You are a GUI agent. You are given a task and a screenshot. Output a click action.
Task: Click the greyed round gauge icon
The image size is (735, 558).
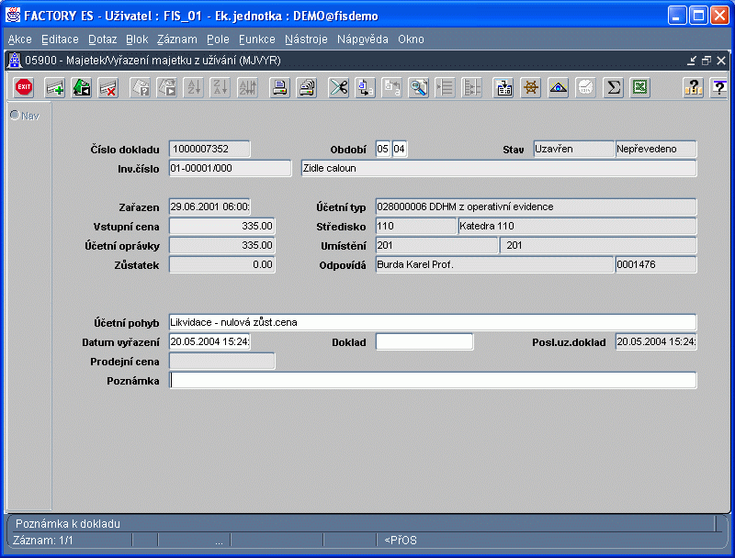point(585,87)
